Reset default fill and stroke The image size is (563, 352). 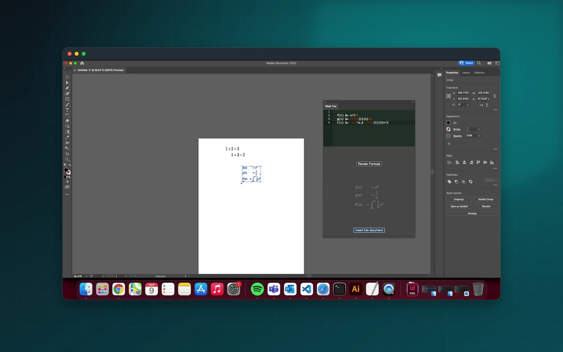65,165
